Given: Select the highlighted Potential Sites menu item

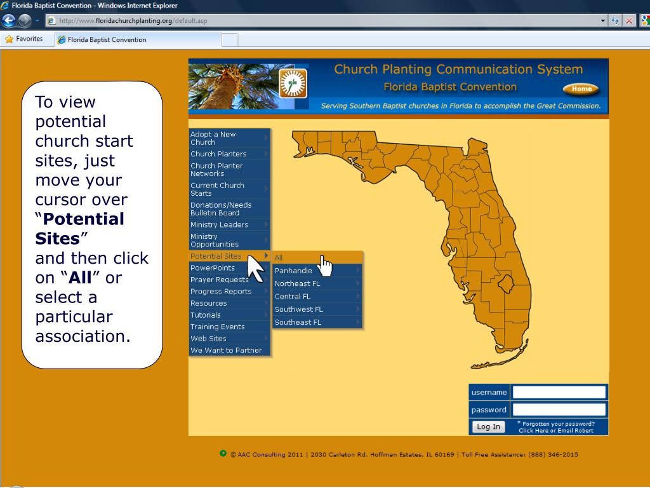Looking at the screenshot, I should 229,256.
